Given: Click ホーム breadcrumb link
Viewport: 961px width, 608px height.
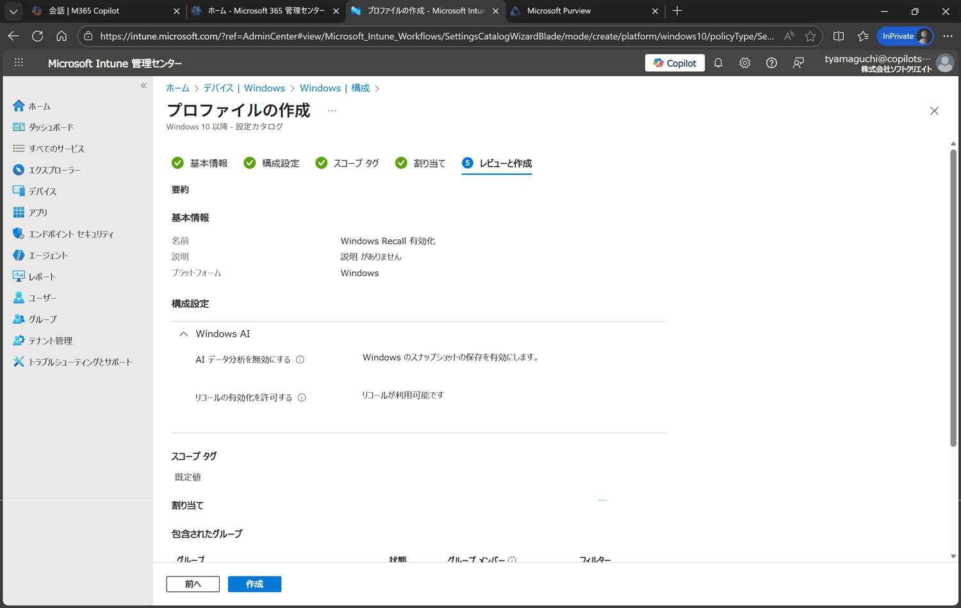Looking at the screenshot, I should point(177,88).
